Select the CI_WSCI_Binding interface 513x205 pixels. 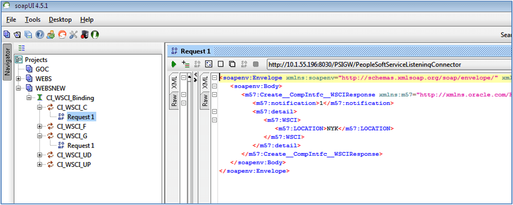69,98
